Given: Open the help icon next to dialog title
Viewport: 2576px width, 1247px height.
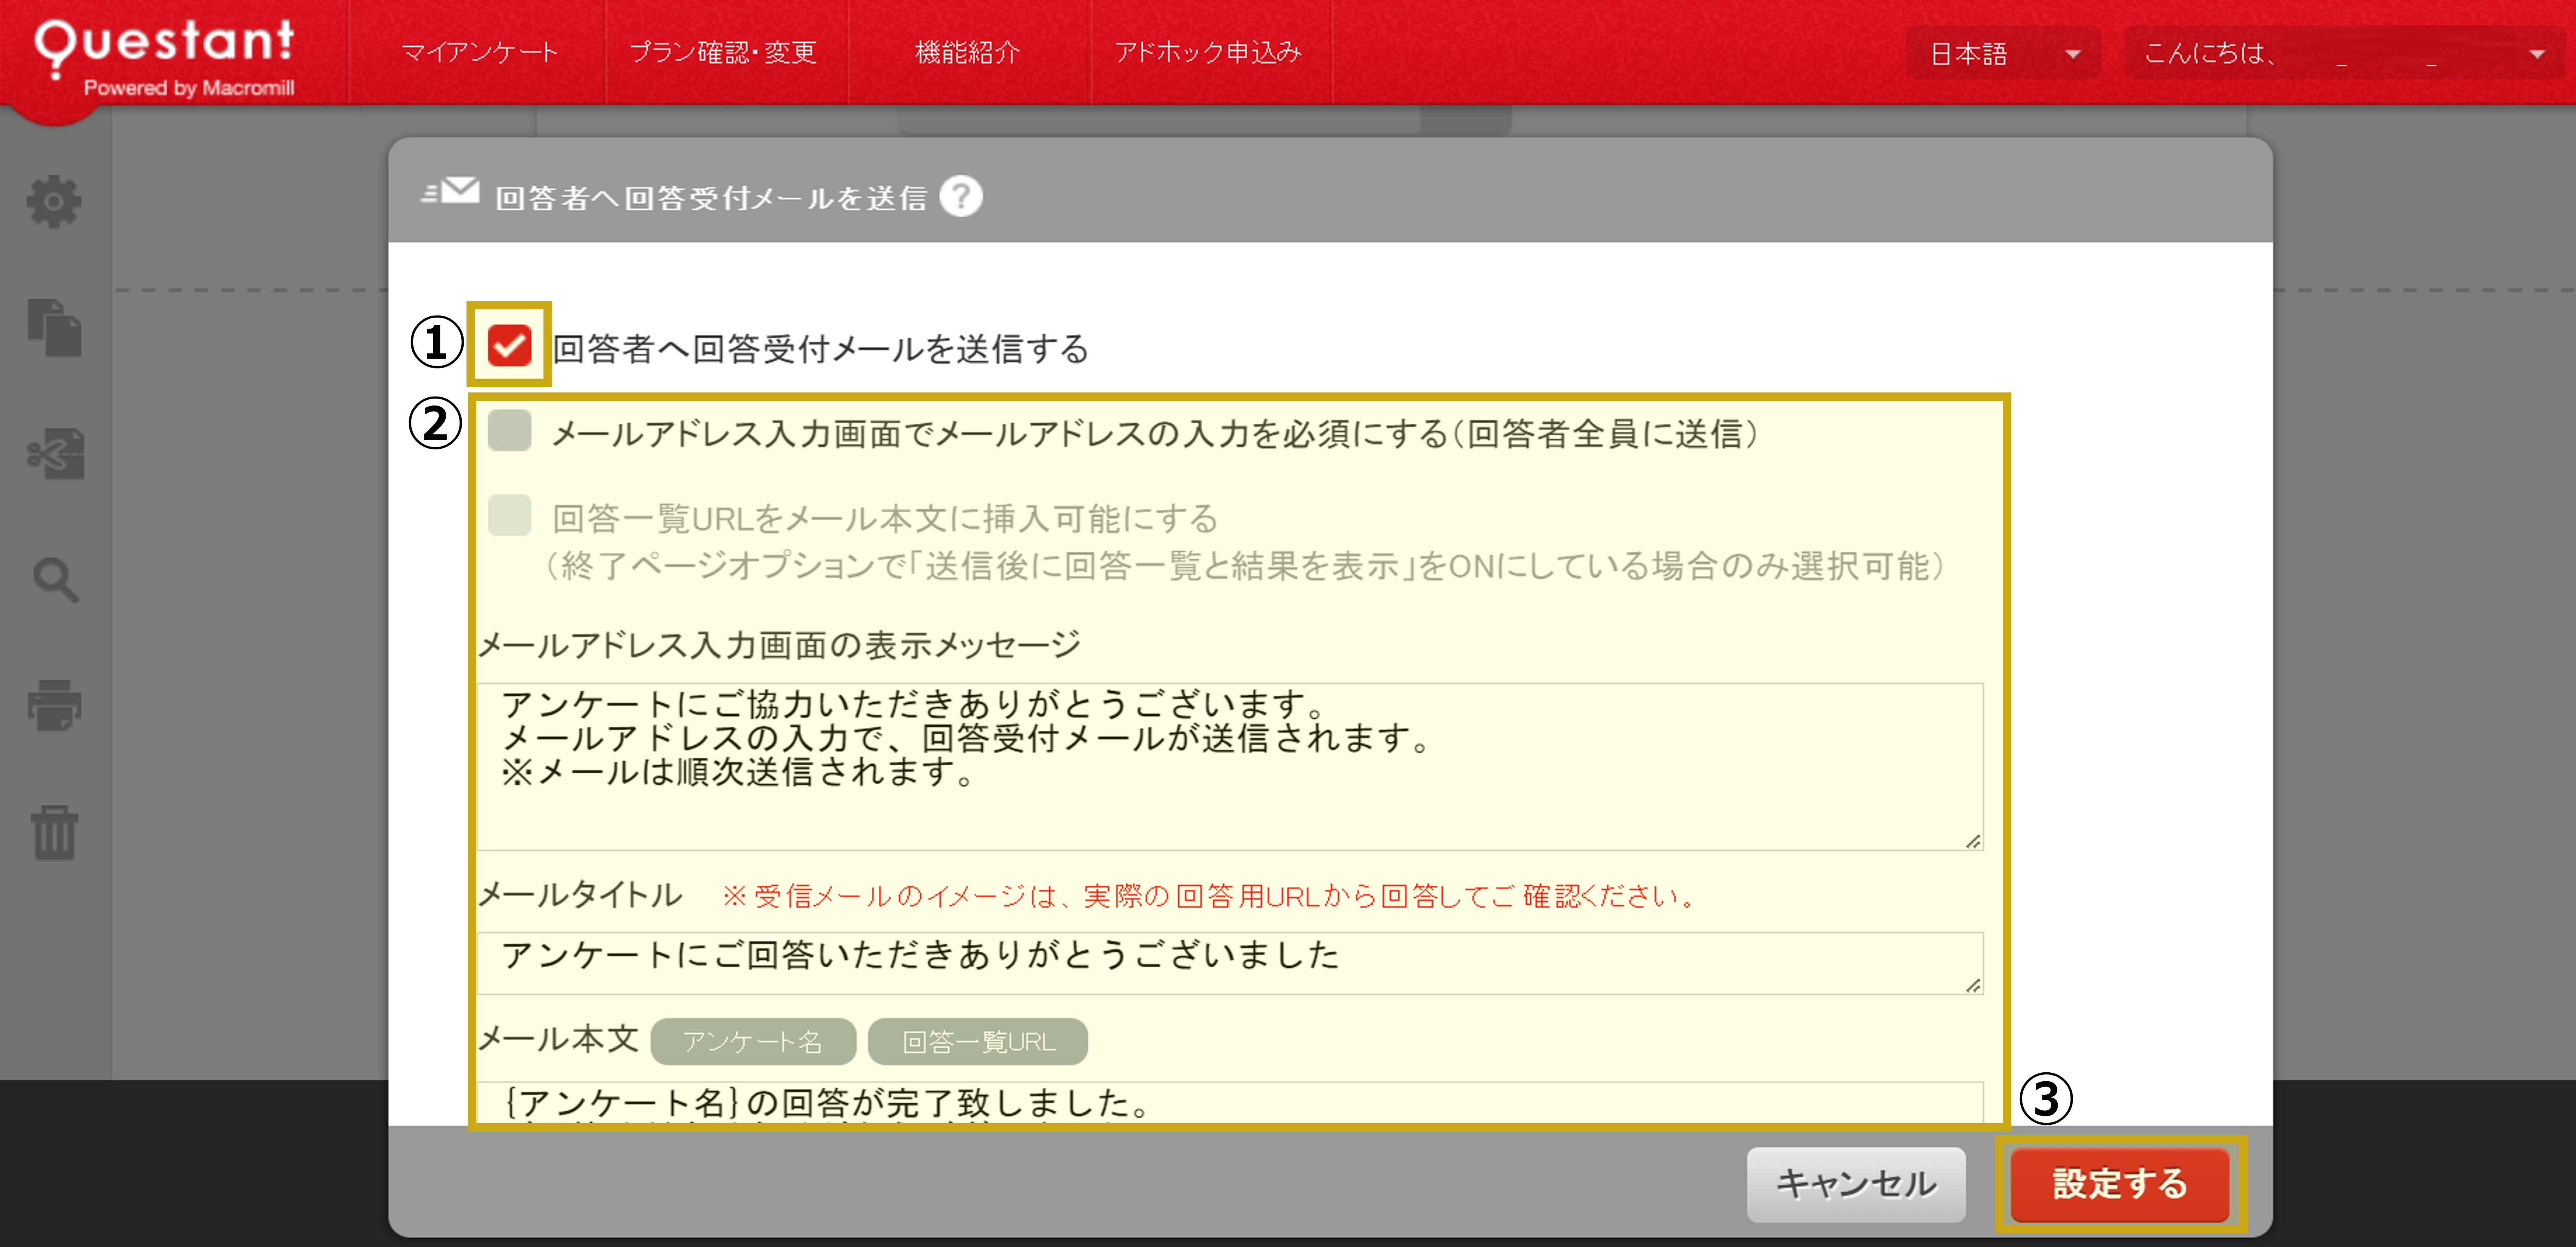Looking at the screenshot, I should pyautogui.click(x=962, y=197).
